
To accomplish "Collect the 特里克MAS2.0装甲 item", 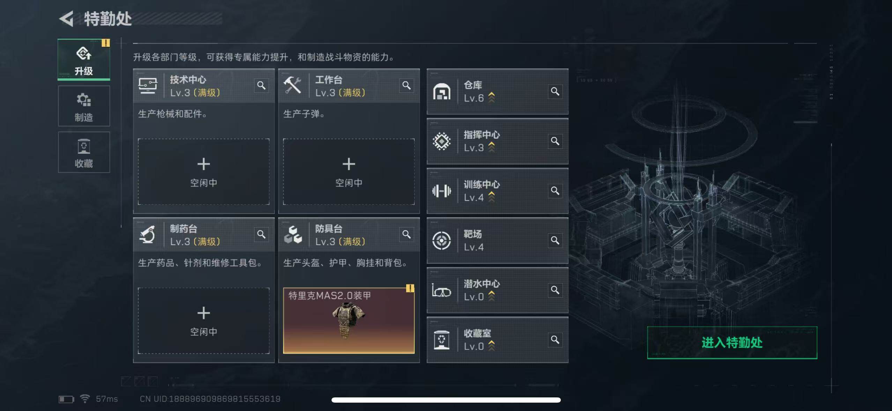I will pyautogui.click(x=349, y=321).
